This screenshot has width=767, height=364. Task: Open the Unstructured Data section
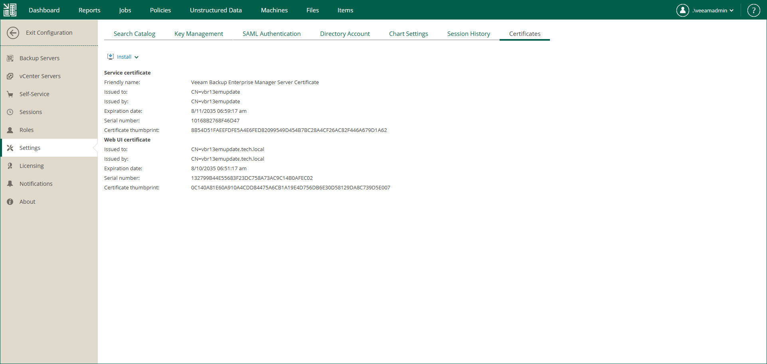click(215, 10)
